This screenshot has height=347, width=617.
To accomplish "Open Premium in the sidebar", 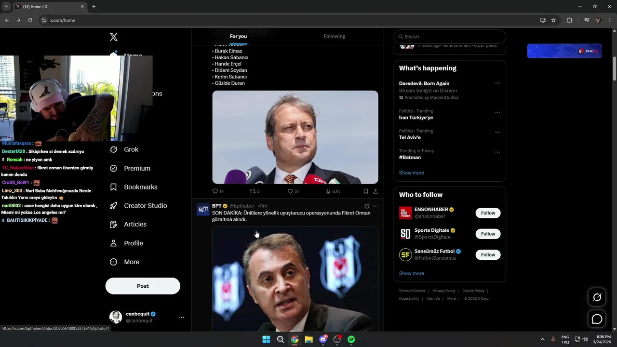I will 130,168.
